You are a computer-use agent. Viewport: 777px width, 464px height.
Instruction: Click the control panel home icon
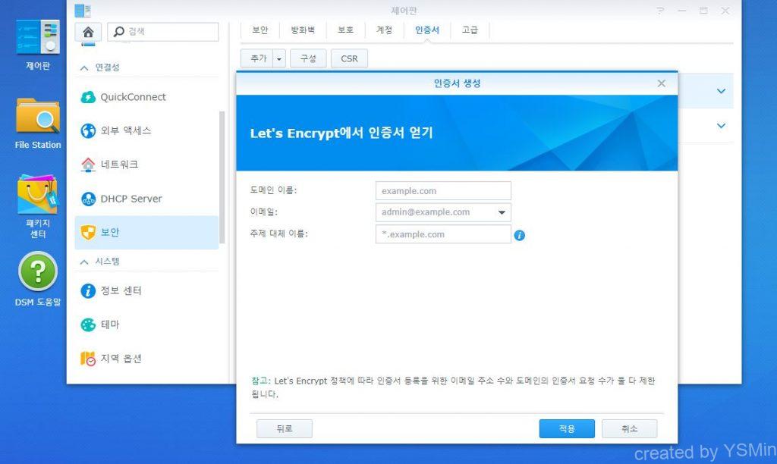[88, 32]
